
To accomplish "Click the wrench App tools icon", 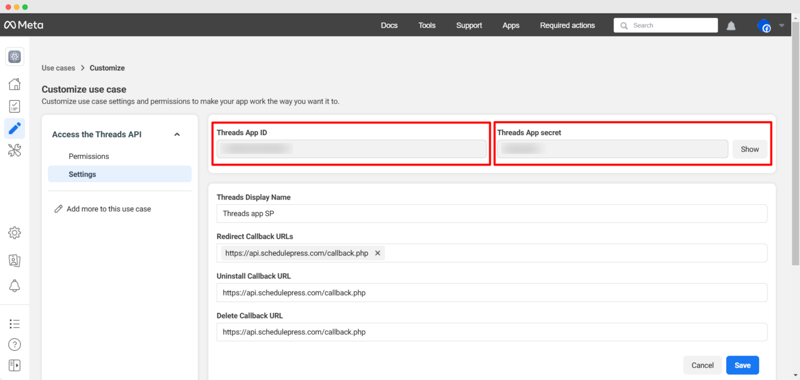I will pos(15,150).
